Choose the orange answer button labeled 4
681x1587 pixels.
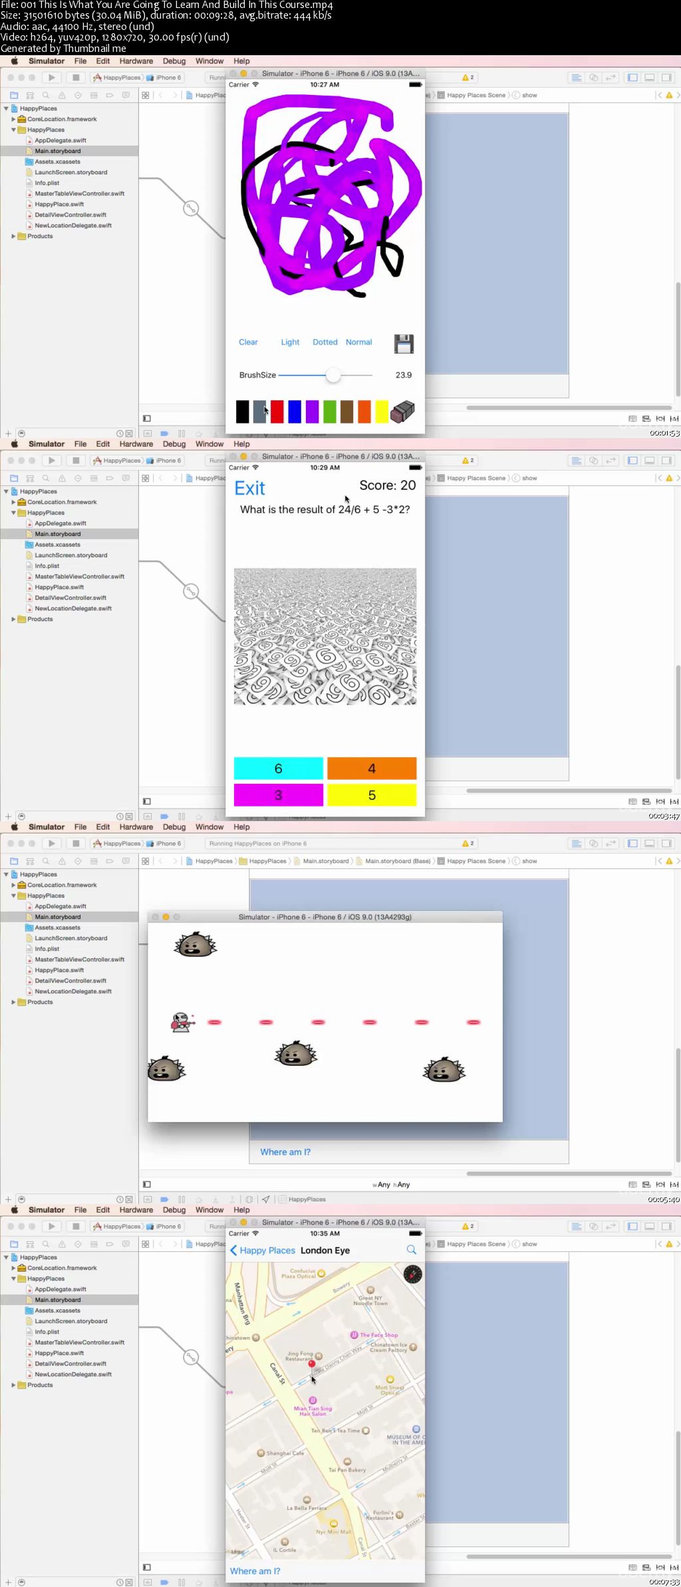372,769
